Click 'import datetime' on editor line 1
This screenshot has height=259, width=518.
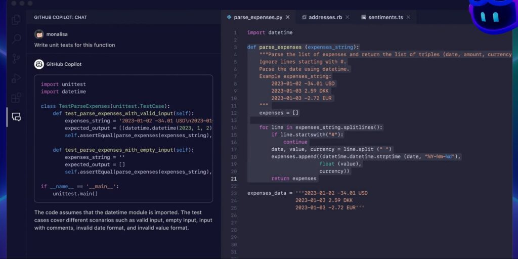pos(270,33)
